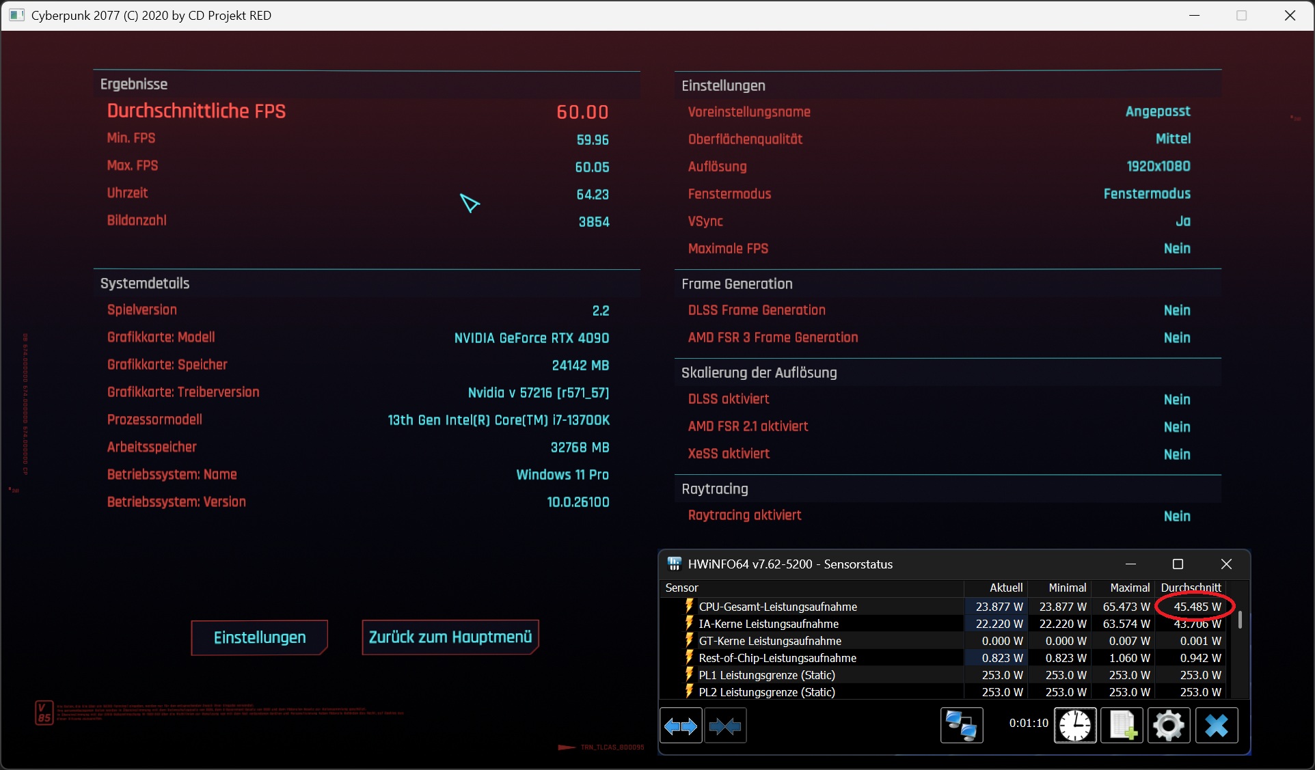Select the Rest-of-Chip-Leistungsaufnahme row
The image size is (1315, 770).
pyautogui.click(x=777, y=658)
